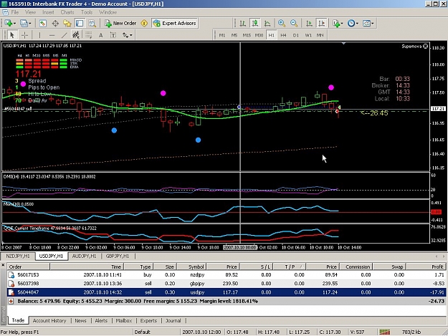Viewport: 448px width, 336px height.
Task: Open the Data Window crosshair-target icon
Action: coord(55,24)
